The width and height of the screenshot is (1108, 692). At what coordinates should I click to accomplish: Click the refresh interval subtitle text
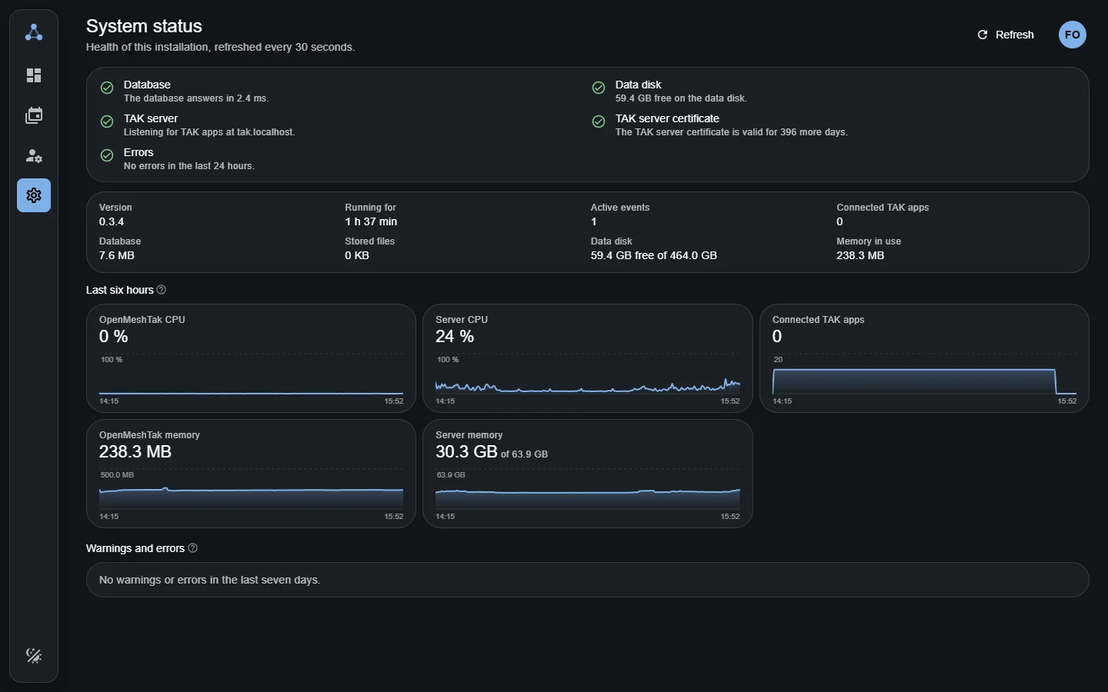220,47
